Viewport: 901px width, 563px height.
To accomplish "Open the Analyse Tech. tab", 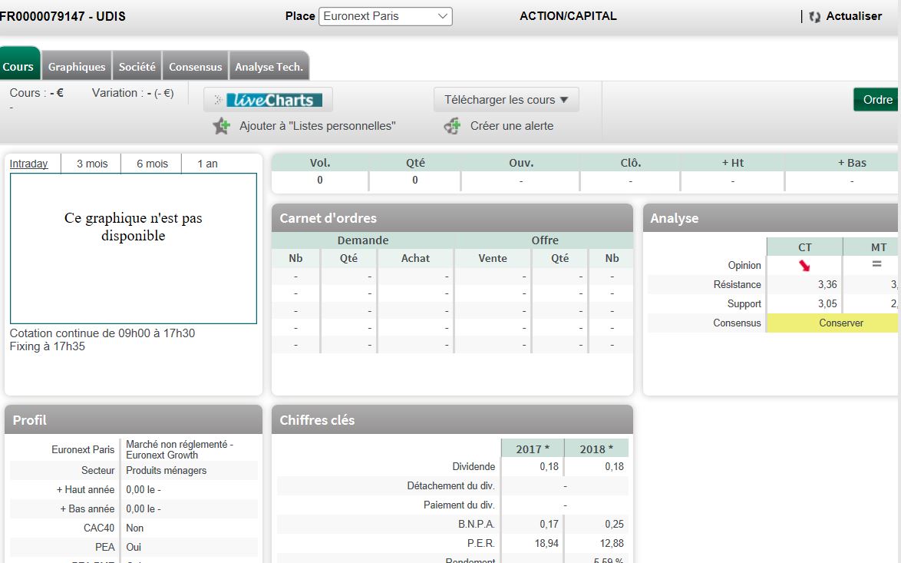I will pos(269,66).
